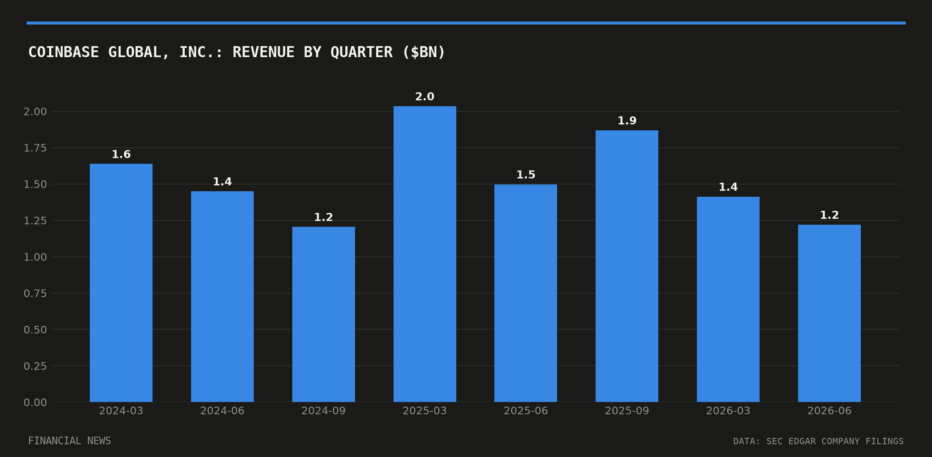Click the 1.00 y-axis tick label
This screenshot has width=932, height=457.
tap(35, 257)
